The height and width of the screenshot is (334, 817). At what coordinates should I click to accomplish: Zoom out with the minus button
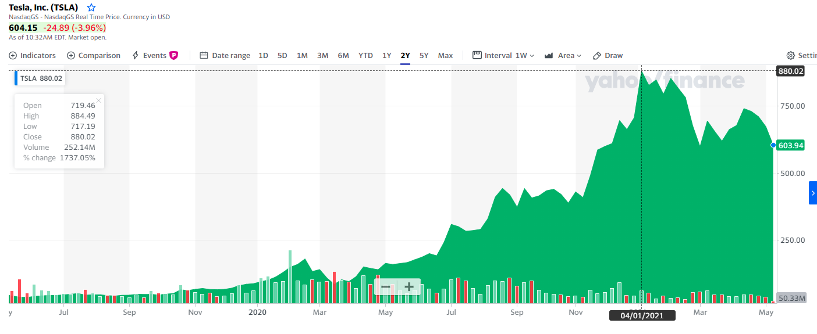[385, 287]
